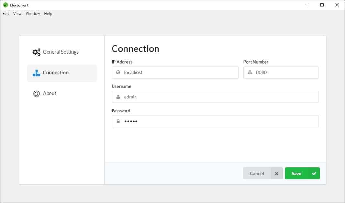Click the user icon in Username field
Screen dimensions: 345x203
point(118,97)
